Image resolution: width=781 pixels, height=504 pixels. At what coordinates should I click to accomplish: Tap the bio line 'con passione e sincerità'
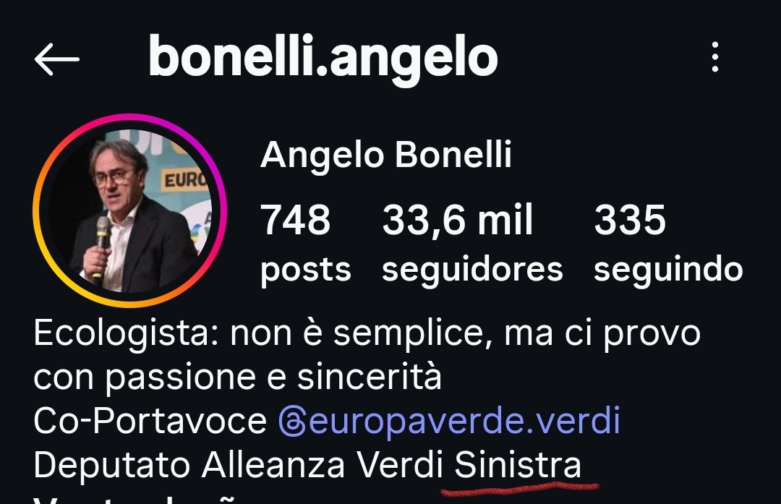click(238, 377)
